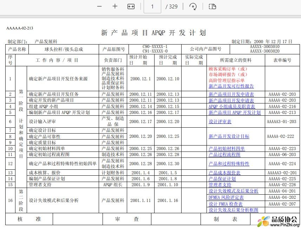Click the column header 表单编号
301x229 pixels.
282,60
